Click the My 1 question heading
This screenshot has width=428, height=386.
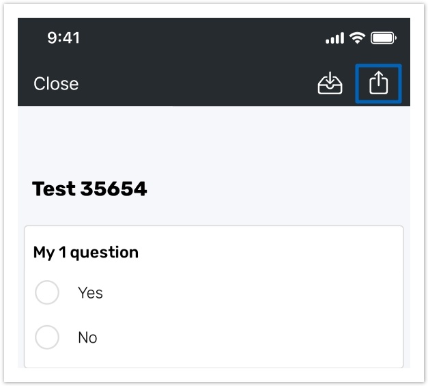click(86, 252)
